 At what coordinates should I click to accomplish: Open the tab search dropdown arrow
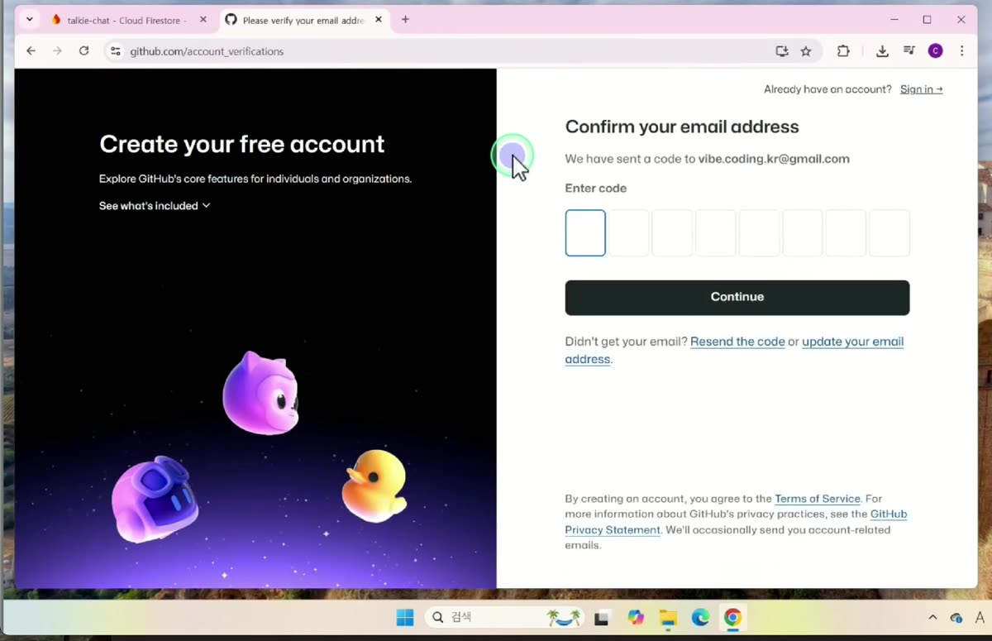pyautogui.click(x=30, y=20)
